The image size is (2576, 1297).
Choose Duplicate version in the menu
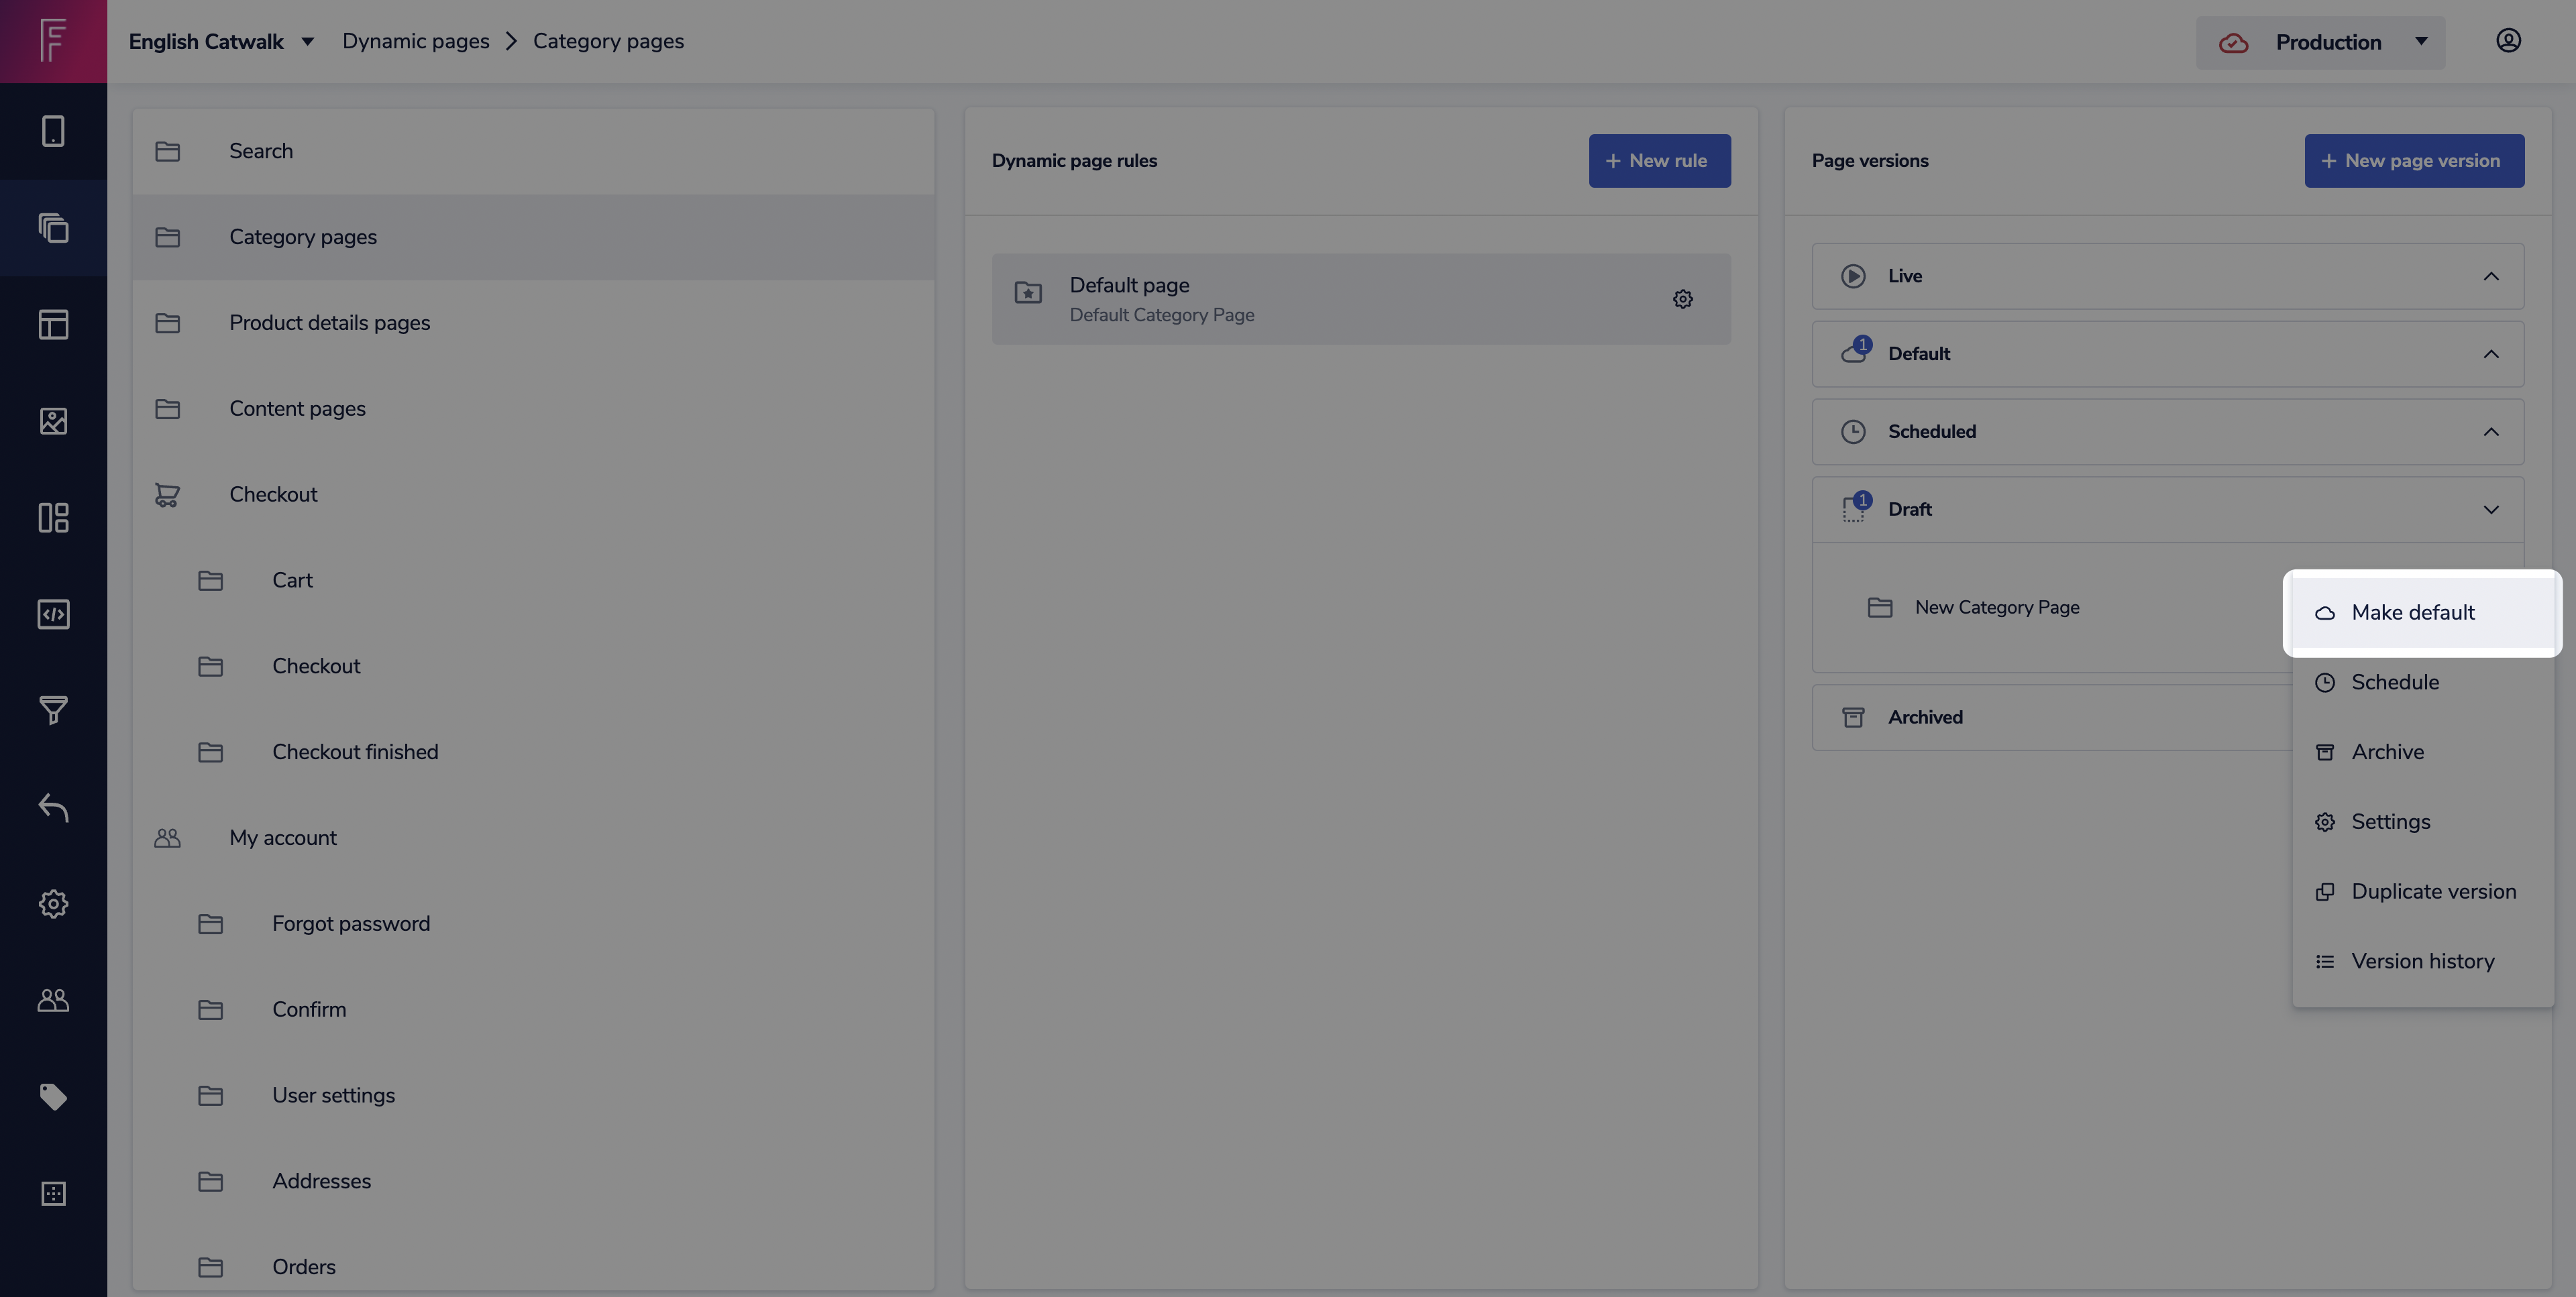tap(2433, 892)
